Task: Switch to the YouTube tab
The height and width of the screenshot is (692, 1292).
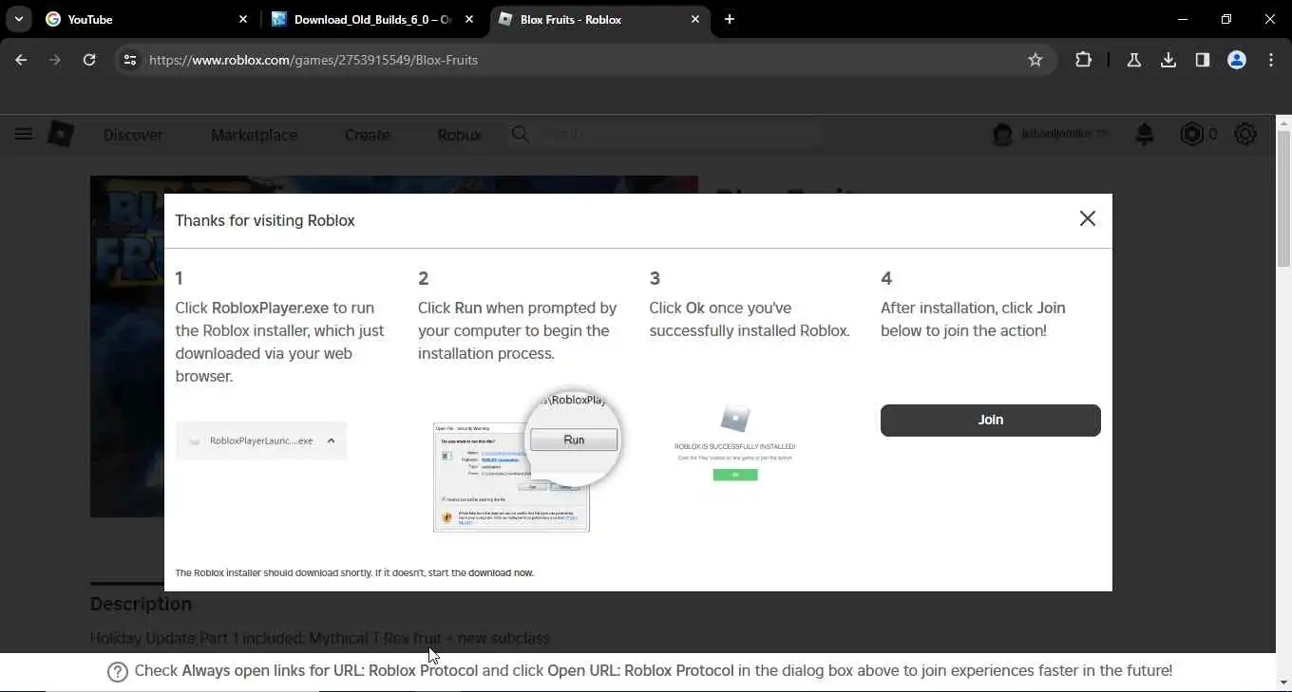Action: click(147, 19)
